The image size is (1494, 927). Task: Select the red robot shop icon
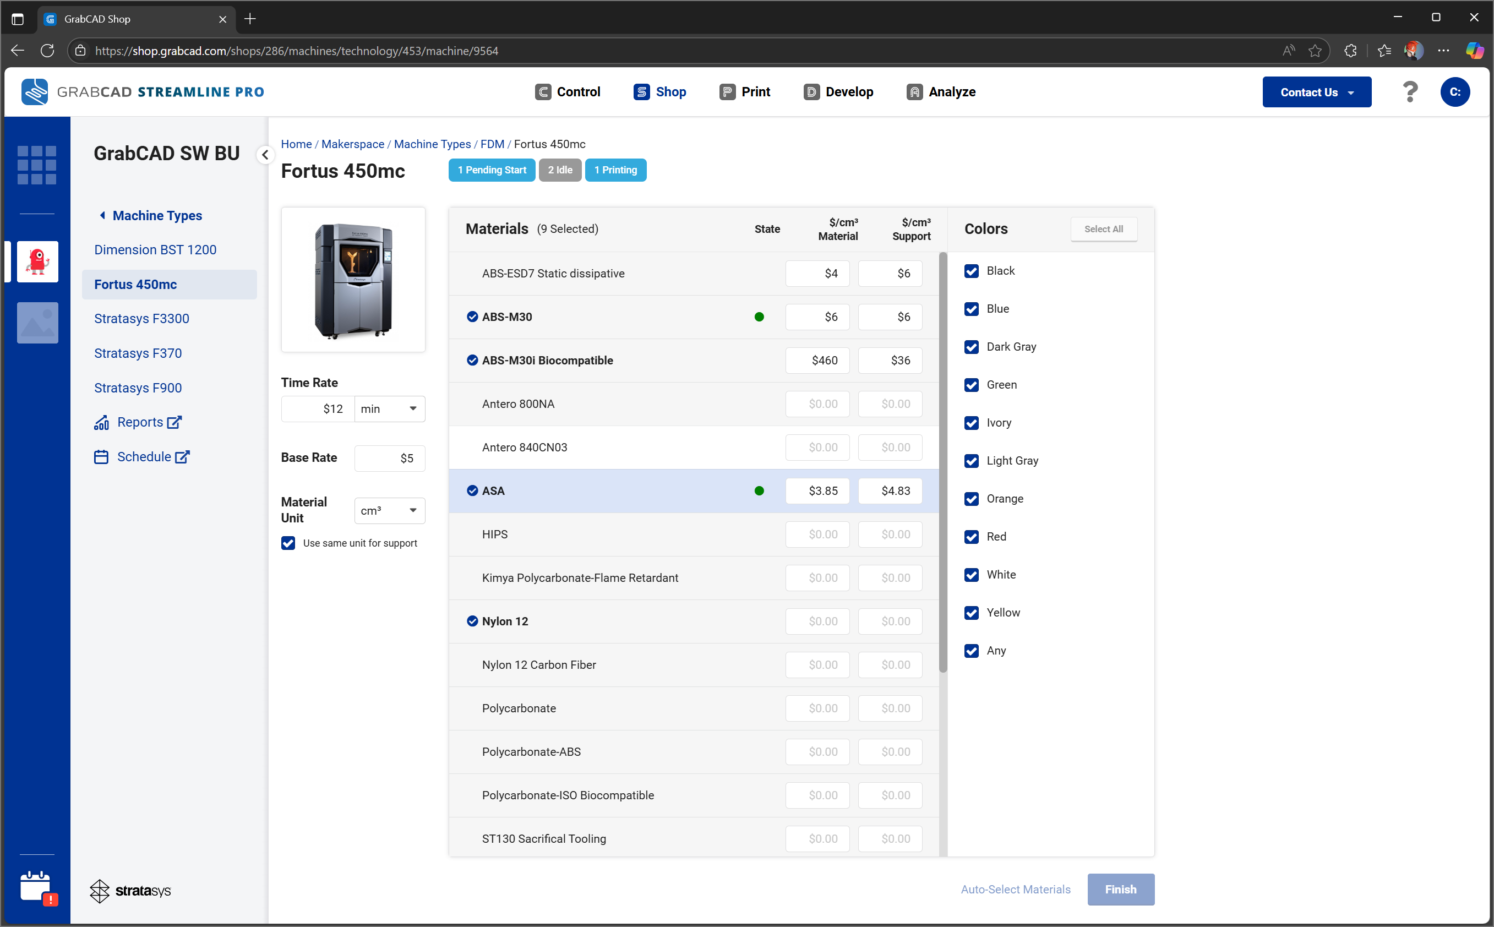pos(37,262)
